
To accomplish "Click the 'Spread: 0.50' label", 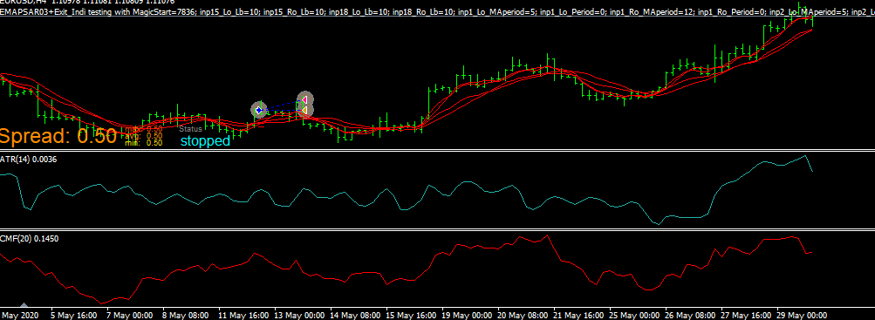I will tap(58, 136).
